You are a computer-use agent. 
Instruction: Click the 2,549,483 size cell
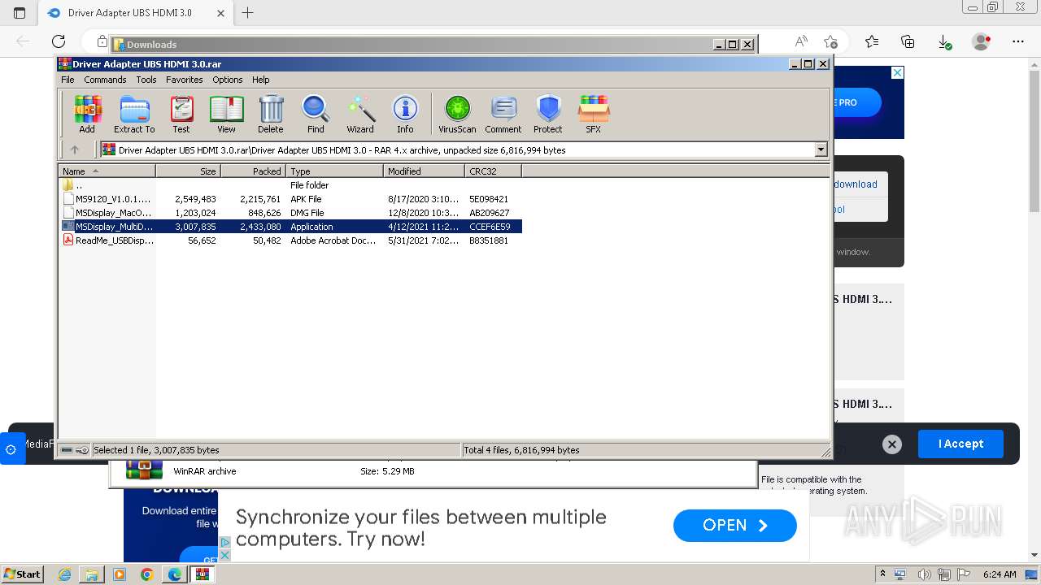195,199
